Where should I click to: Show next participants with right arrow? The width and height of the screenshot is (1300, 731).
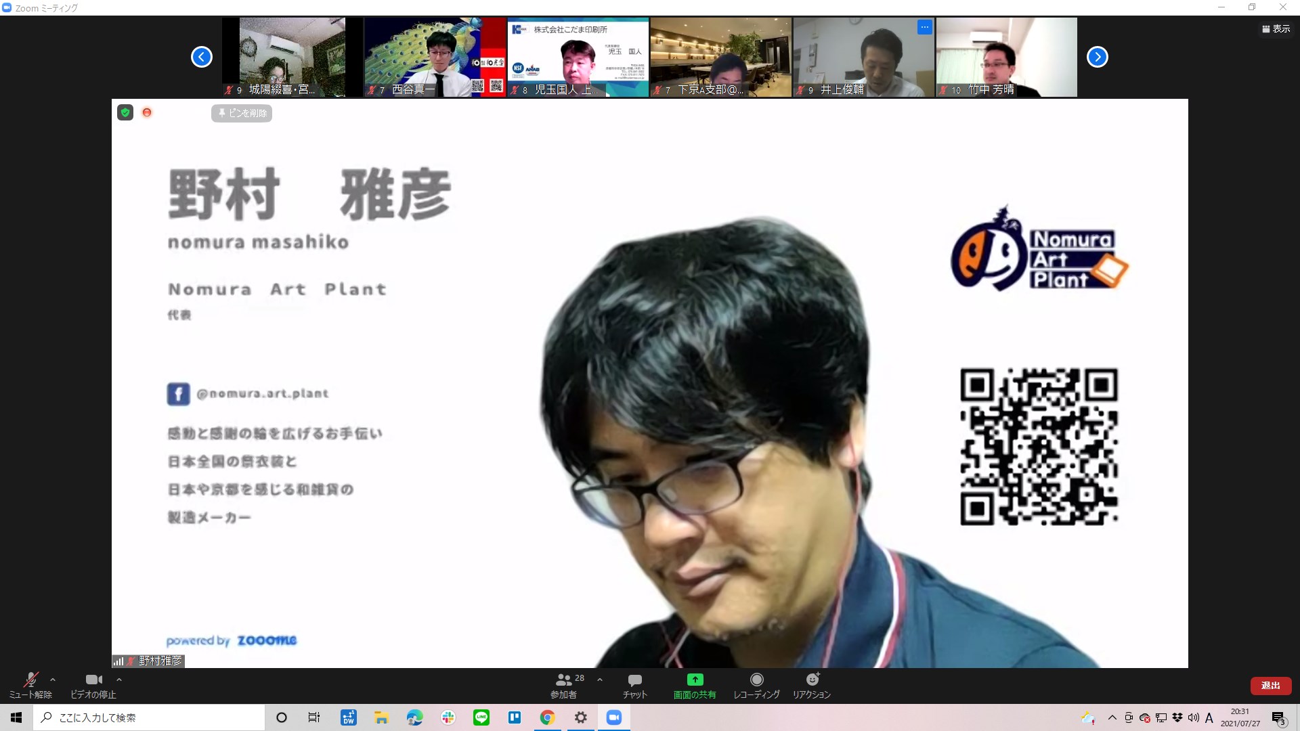(1098, 57)
